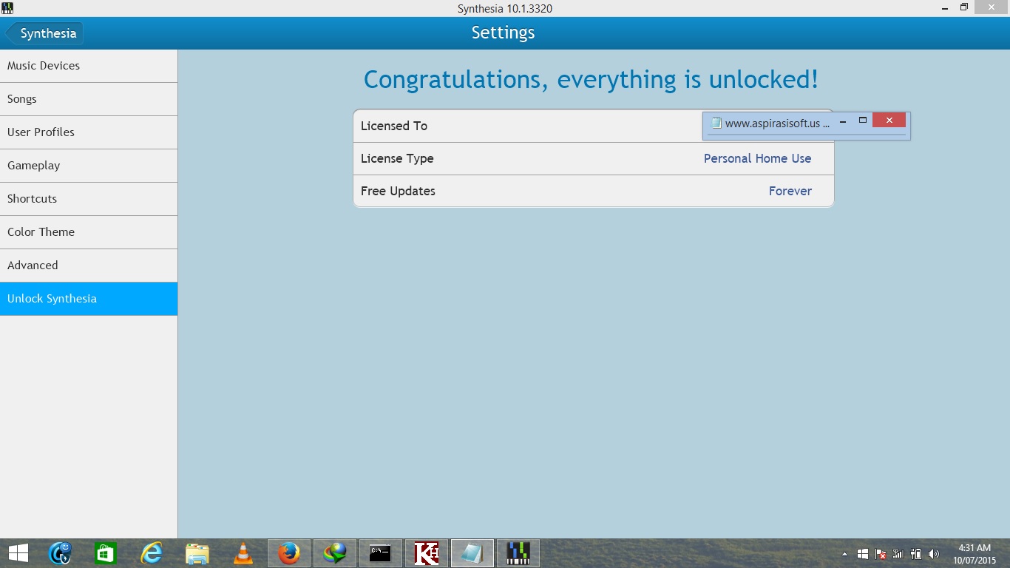Open the Windows Store from taskbar

click(x=106, y=553)
